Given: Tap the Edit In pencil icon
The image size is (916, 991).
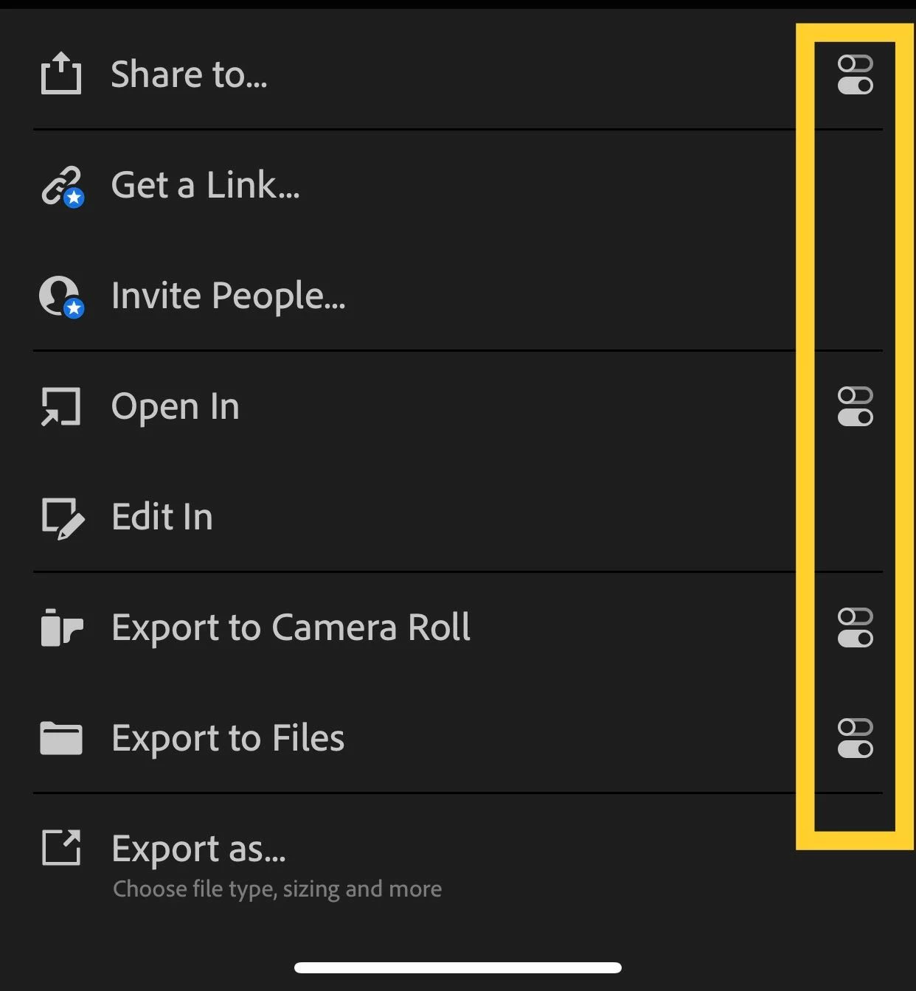Looking at the screenshot, I should click(x=63, y=518).
